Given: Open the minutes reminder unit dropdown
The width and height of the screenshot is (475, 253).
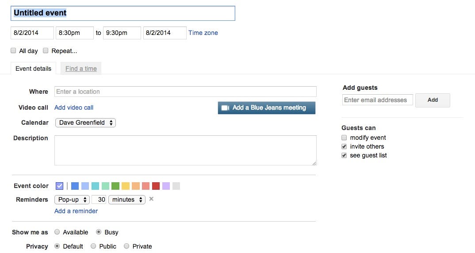Looking at the screenshot, I should [127, 199].
